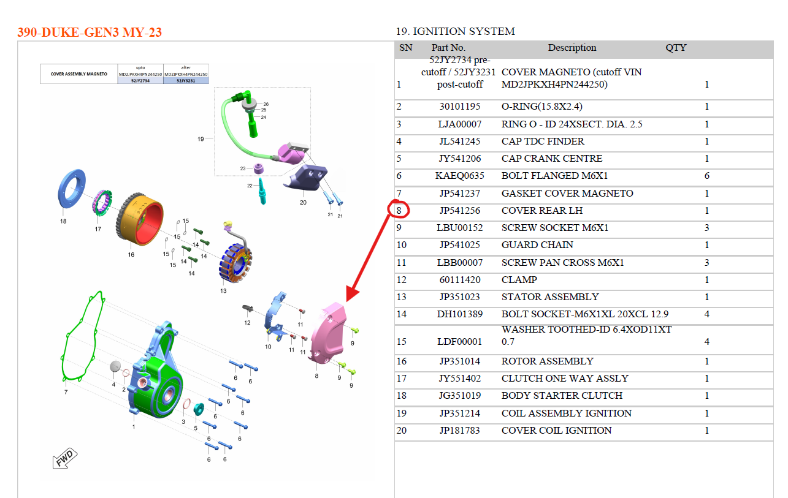Image resolution: width=788 pixels, height=498 pixels.
Task: Click the FWD direction arrow badge
Action: [65, 458]
